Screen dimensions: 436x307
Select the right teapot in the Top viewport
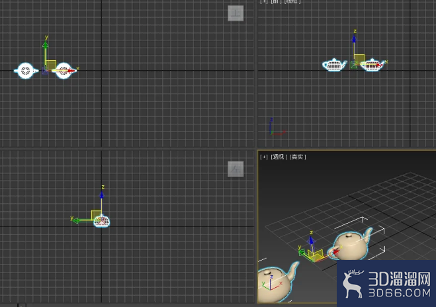click(x=64, y=71)
